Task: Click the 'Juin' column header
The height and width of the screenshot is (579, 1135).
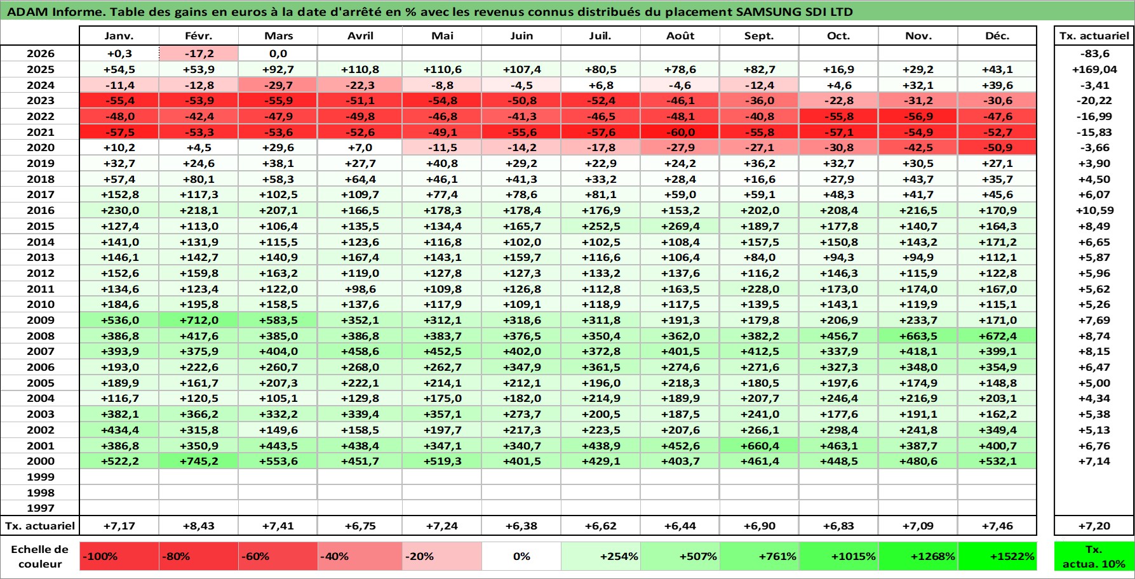Action: click(x=521, y=36)
